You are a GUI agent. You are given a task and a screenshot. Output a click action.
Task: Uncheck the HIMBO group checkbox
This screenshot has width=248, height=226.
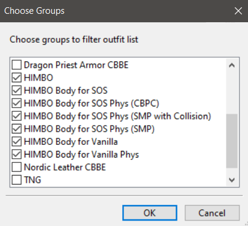[16, 78]
